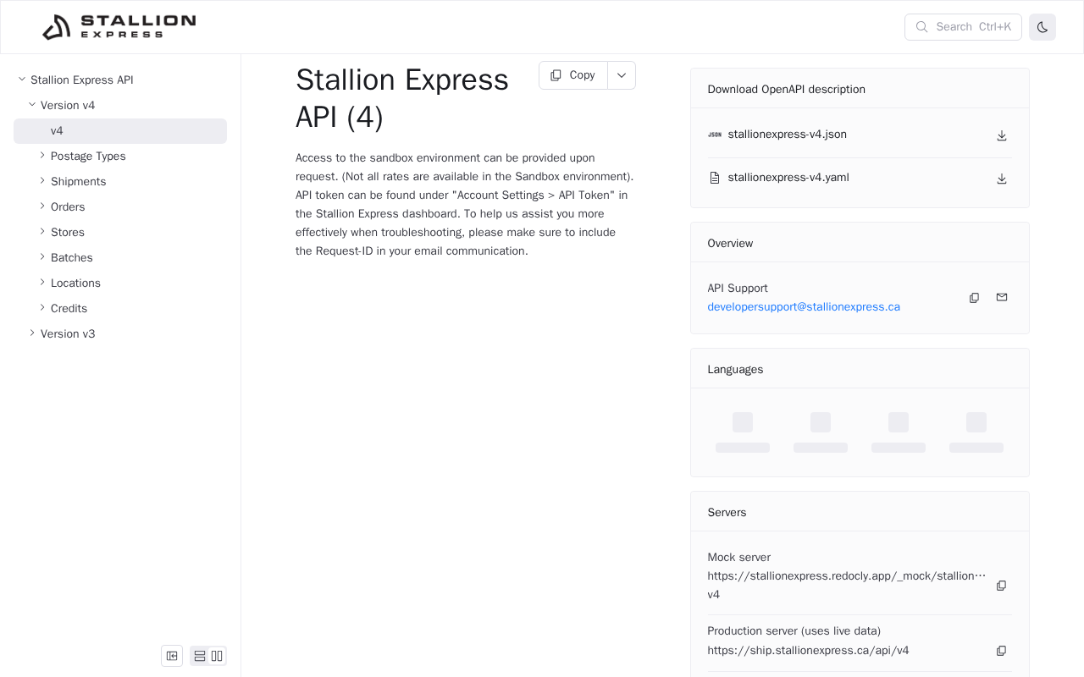This screenshot has width=1084, height=677.
Task: Open the developersupport@stallionexpress.ca link
Action: 804,307
